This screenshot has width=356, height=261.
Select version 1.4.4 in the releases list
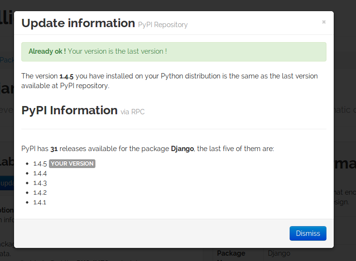click(40, 173)
